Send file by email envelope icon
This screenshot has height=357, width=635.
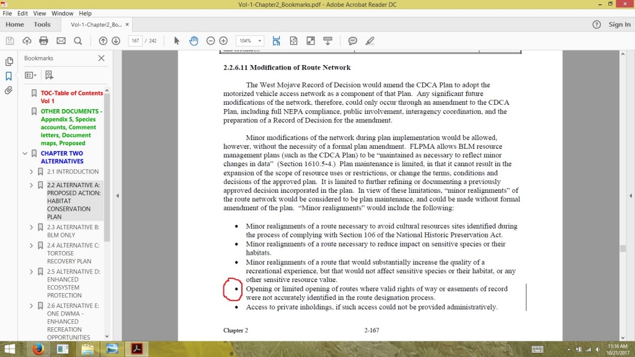click(x=61, y=40)
